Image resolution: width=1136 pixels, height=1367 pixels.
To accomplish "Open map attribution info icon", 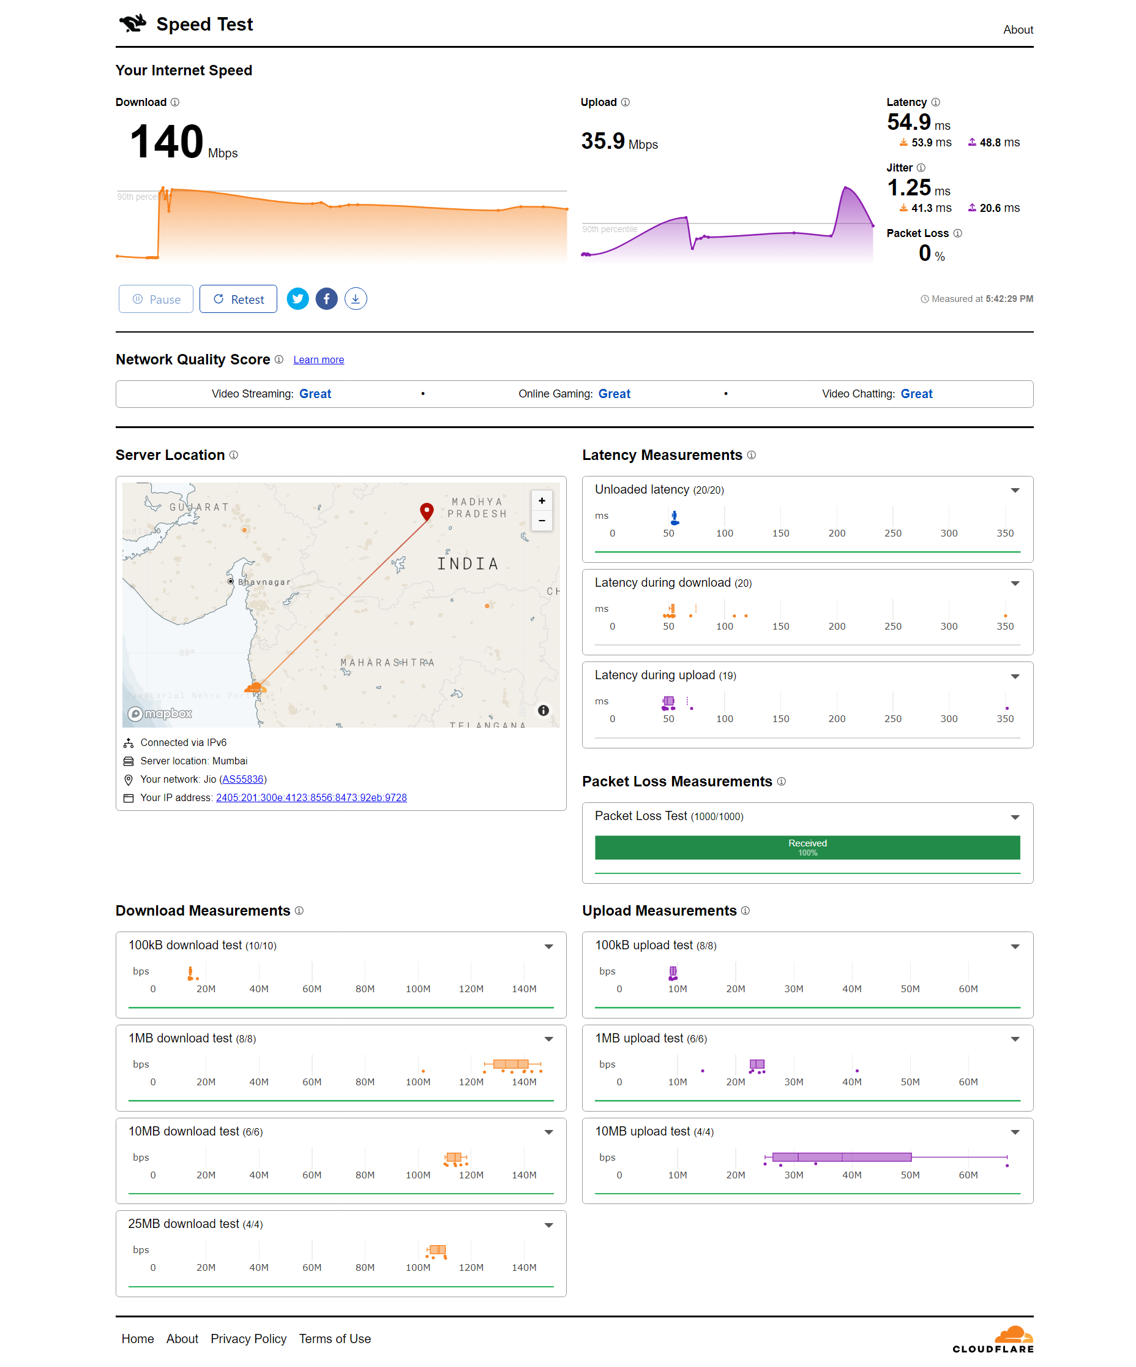I will pos(544,710).
